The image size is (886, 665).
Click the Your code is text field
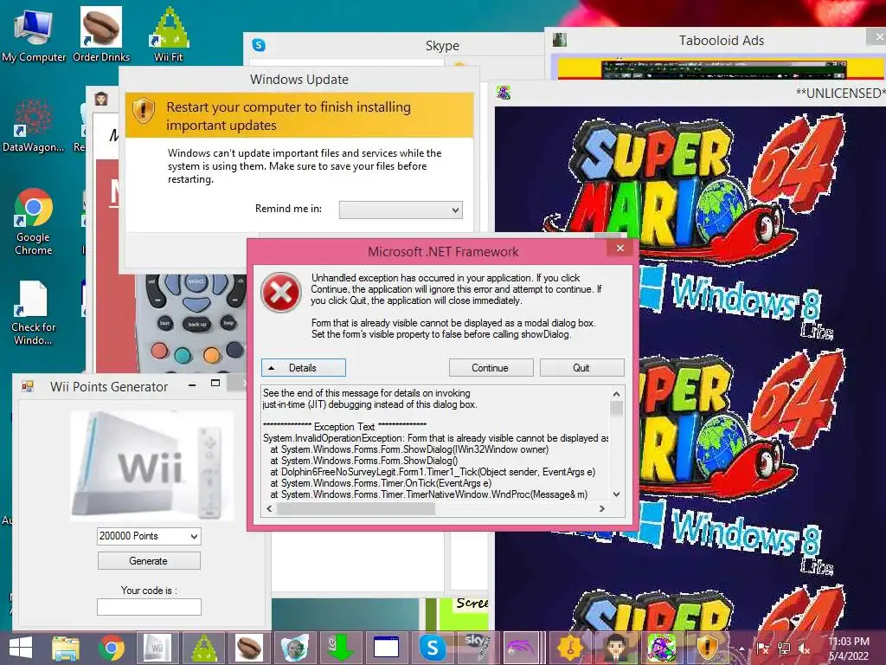click(x=149, y=607)
